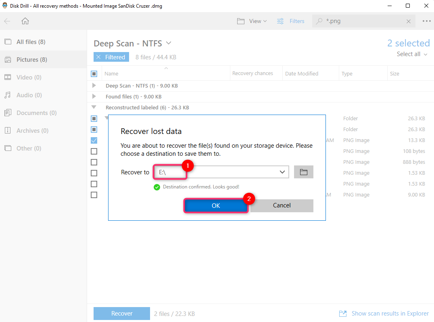The height and width of the screenshot is (322, 434).
Task: Select Pictures (8) in sidebar
Action: pyautogui.click(x=44, y=60)
